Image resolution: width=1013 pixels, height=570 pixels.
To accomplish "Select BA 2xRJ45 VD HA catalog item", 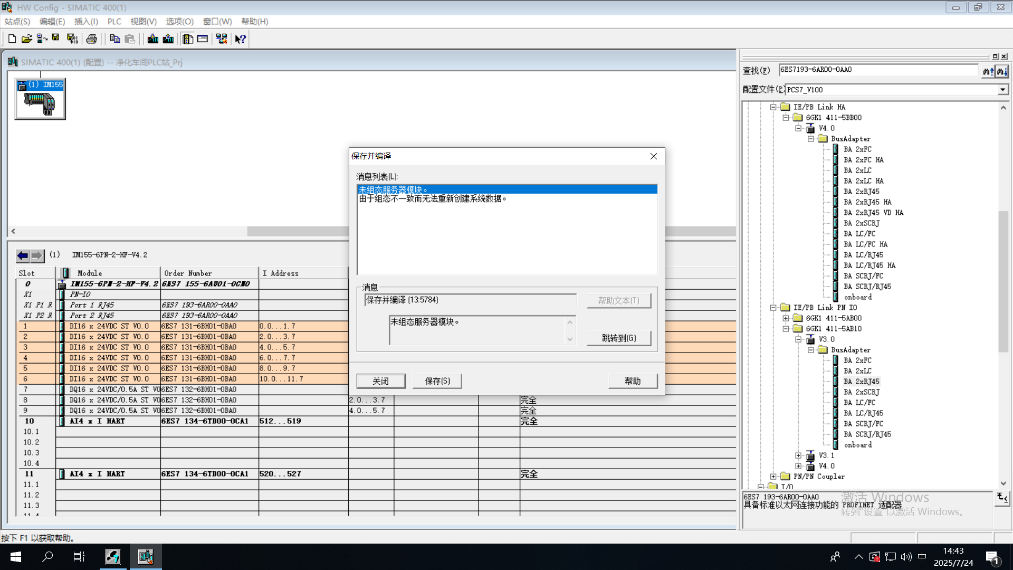I will pyautogui.click(x=873, y=213).
